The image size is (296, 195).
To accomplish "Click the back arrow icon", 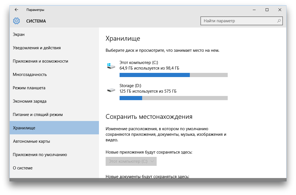I will coord(16,10).
